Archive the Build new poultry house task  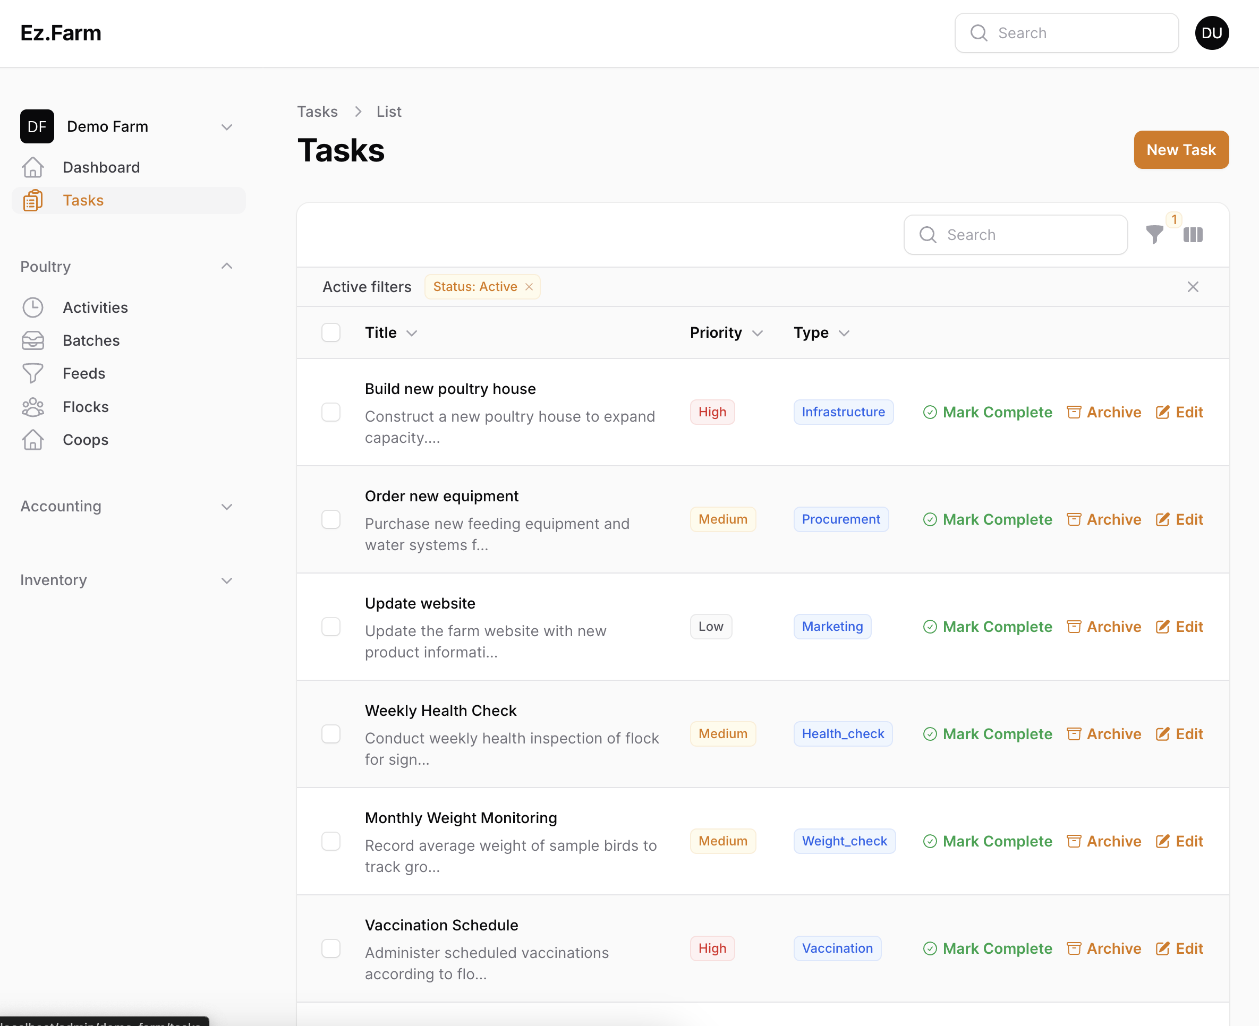tap(1103, 412)
